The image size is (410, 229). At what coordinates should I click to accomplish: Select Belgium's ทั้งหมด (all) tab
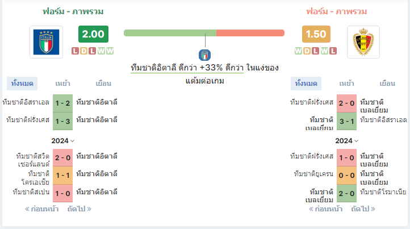pos(306,84)
